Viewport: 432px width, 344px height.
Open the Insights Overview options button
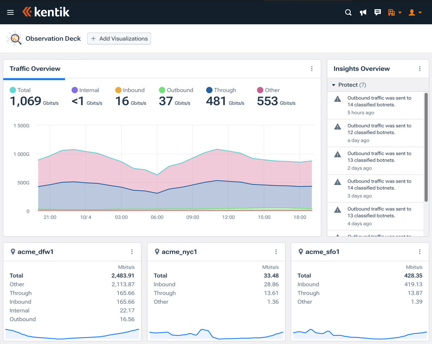pyautogui.click(x=420, y=69)
